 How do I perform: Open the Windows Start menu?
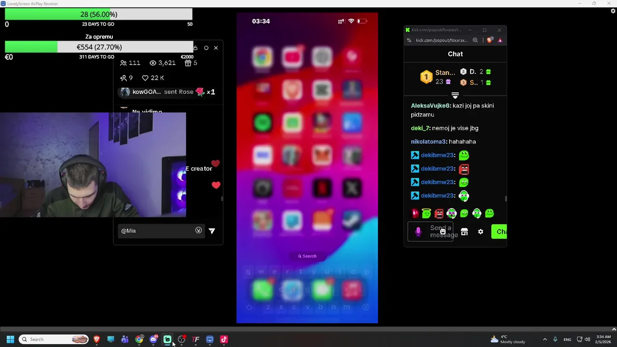(x=10, y=339)
